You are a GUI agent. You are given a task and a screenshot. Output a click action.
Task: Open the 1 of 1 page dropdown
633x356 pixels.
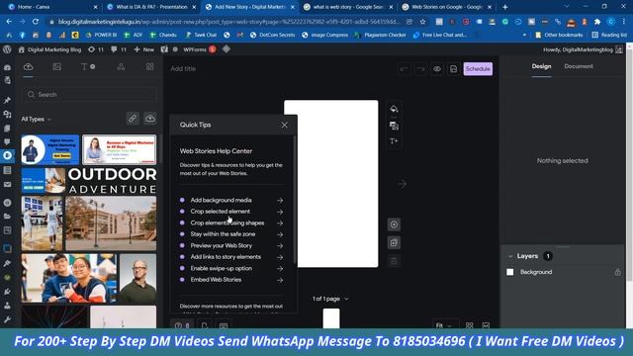(329, 299)
